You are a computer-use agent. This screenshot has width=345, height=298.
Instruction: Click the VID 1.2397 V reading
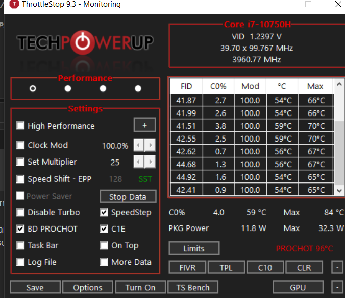click(257, 37)
